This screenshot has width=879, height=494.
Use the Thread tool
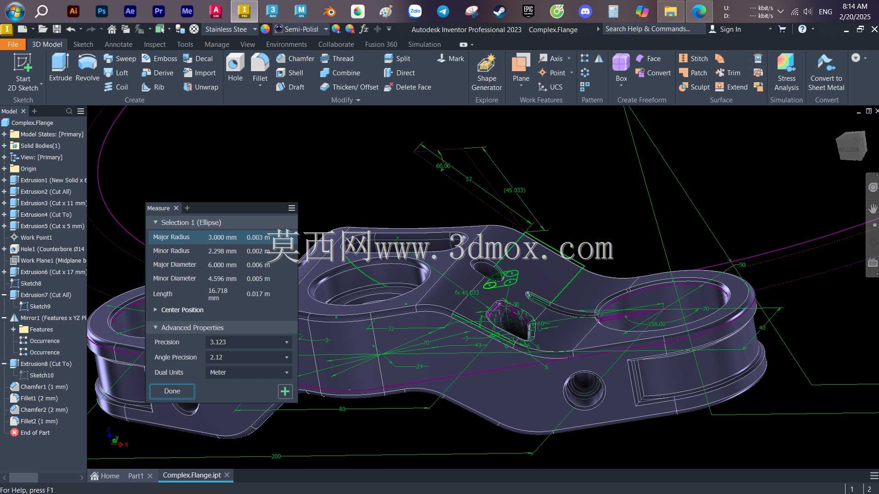[x=337, y=58]
